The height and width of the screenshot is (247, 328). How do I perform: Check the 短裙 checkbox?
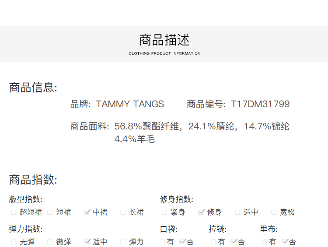50,212
